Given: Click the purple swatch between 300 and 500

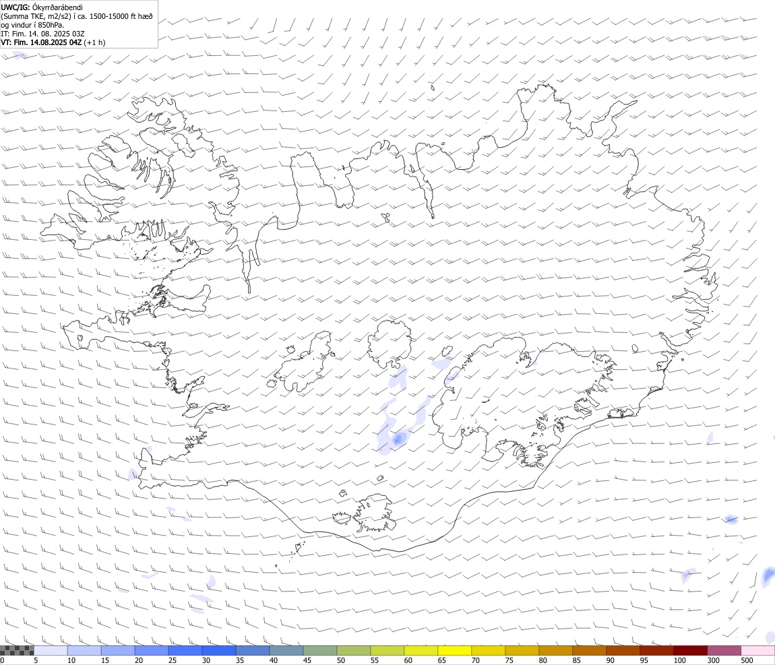Looking at the screenshot, I should (x=724, y=650).
